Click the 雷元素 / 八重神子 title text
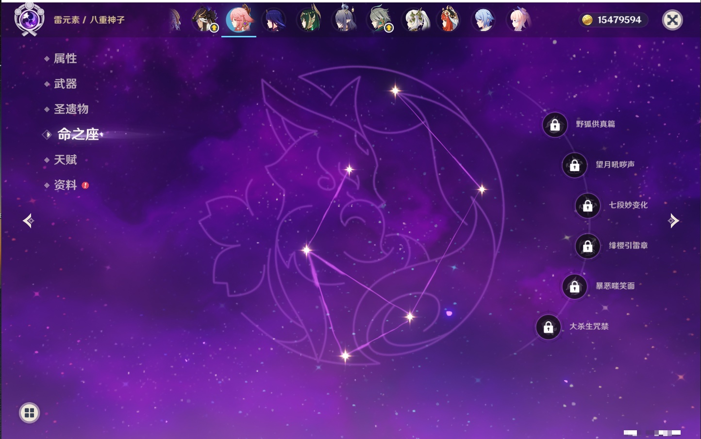Image resolution: width=701 pixels, height=439 pixels. click(89, 20)
